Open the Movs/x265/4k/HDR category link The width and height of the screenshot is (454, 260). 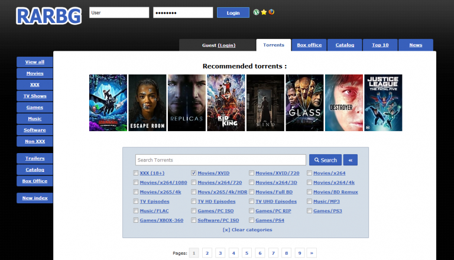coord(222,192)
